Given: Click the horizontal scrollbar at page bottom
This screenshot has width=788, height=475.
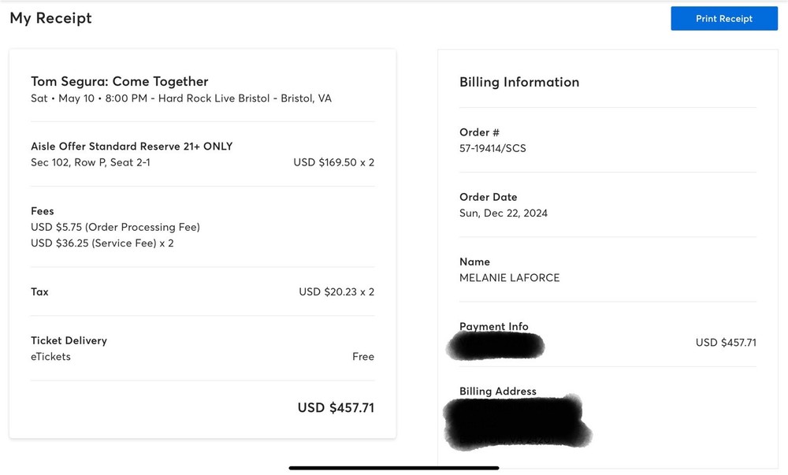Looking at the screenshot, I should (393, 466).
